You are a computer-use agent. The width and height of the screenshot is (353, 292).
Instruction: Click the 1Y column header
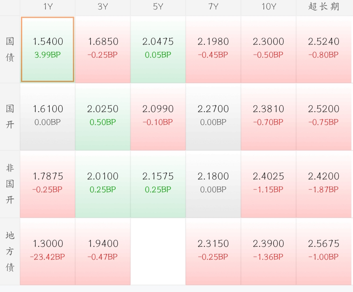48,7
